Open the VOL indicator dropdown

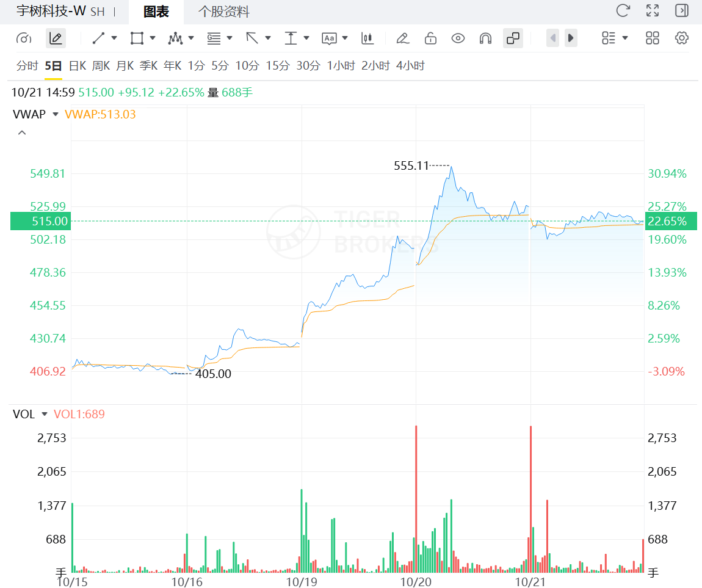point(45,414)
